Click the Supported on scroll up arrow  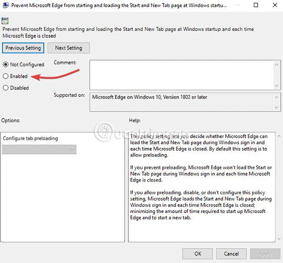point(276,97)
